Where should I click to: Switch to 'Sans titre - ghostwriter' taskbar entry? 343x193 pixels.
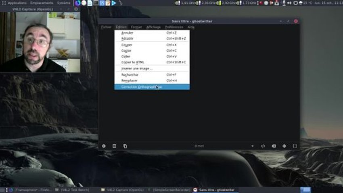point(214,190)
